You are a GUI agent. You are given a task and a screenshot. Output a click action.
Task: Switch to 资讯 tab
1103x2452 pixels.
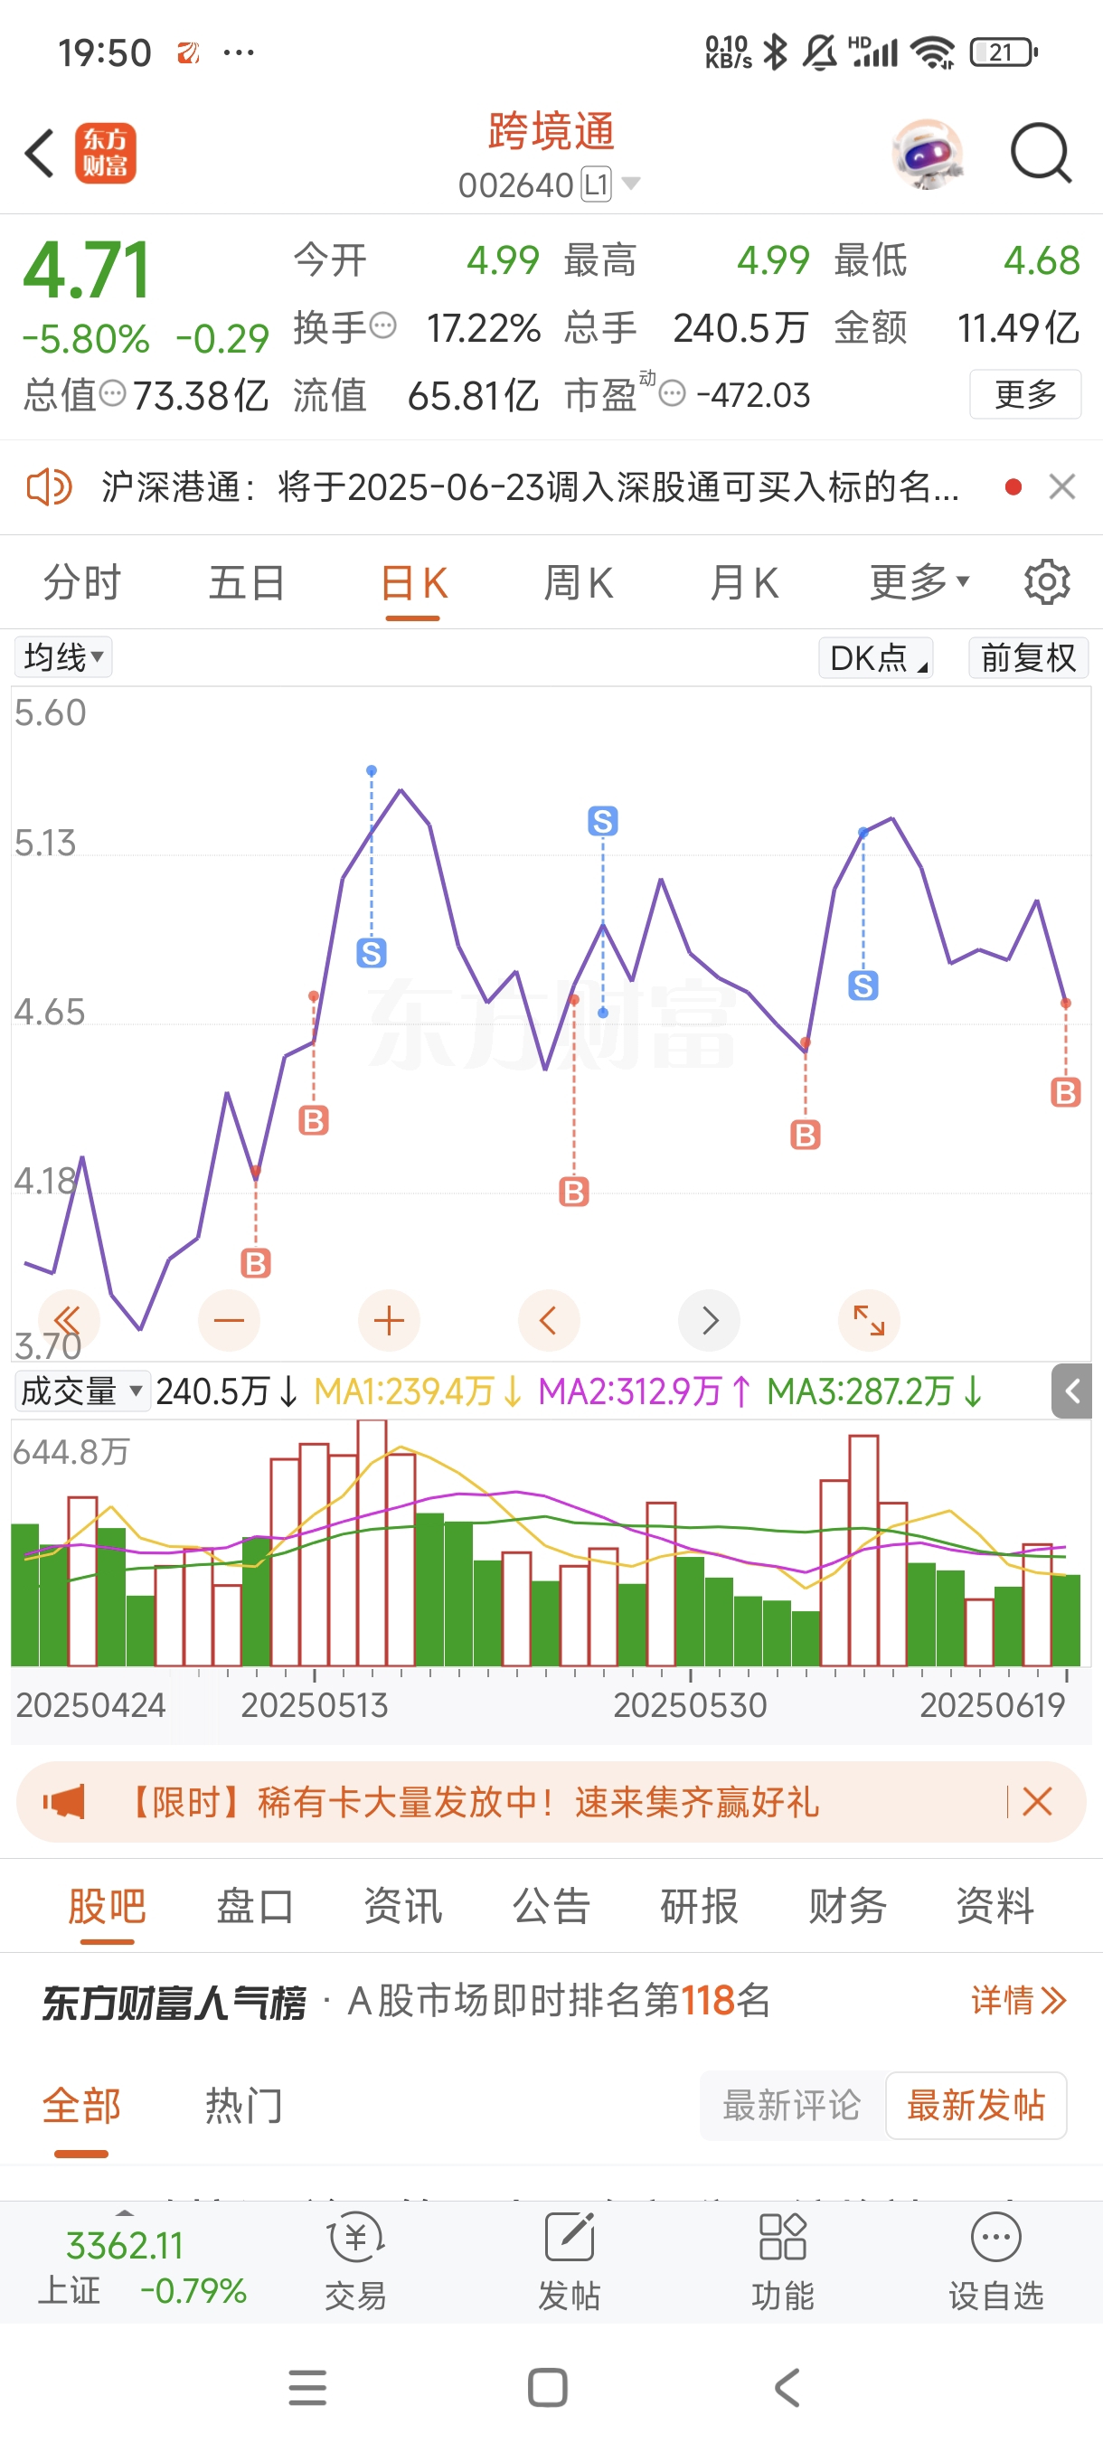[x=402, y=1907]
